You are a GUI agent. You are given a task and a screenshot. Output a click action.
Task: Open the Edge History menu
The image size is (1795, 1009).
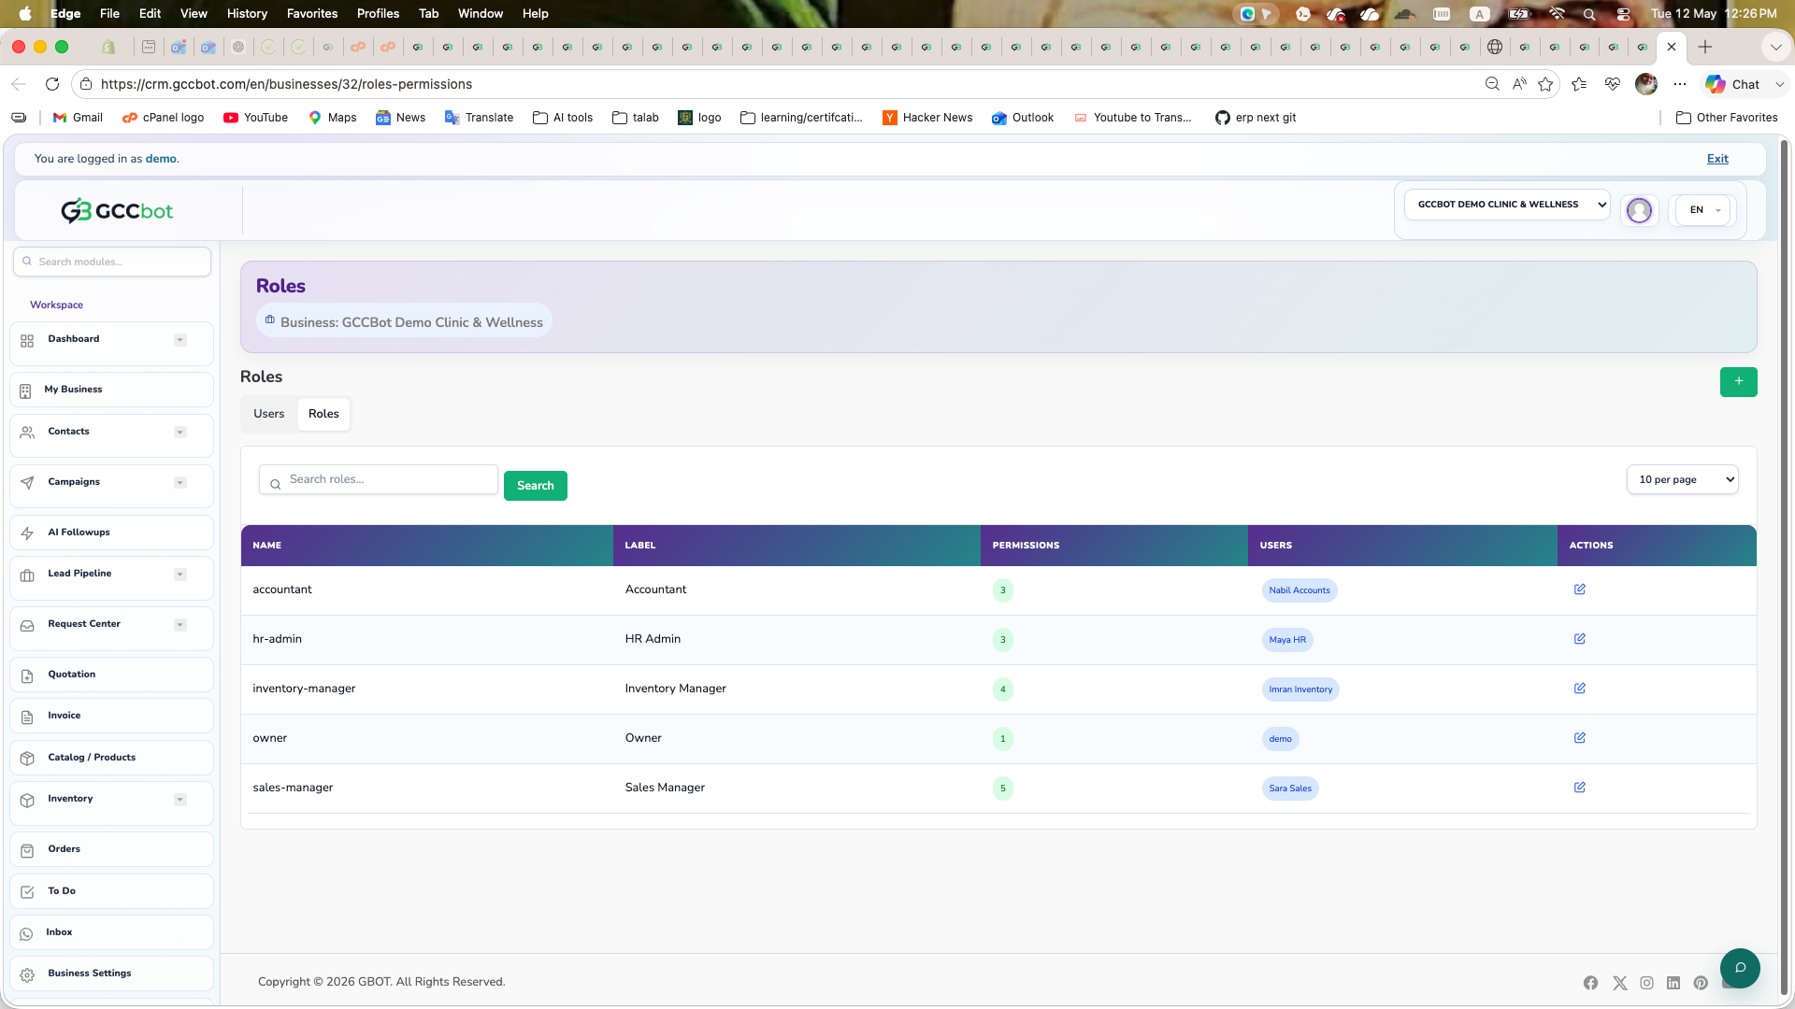click(x=247, y=14)
